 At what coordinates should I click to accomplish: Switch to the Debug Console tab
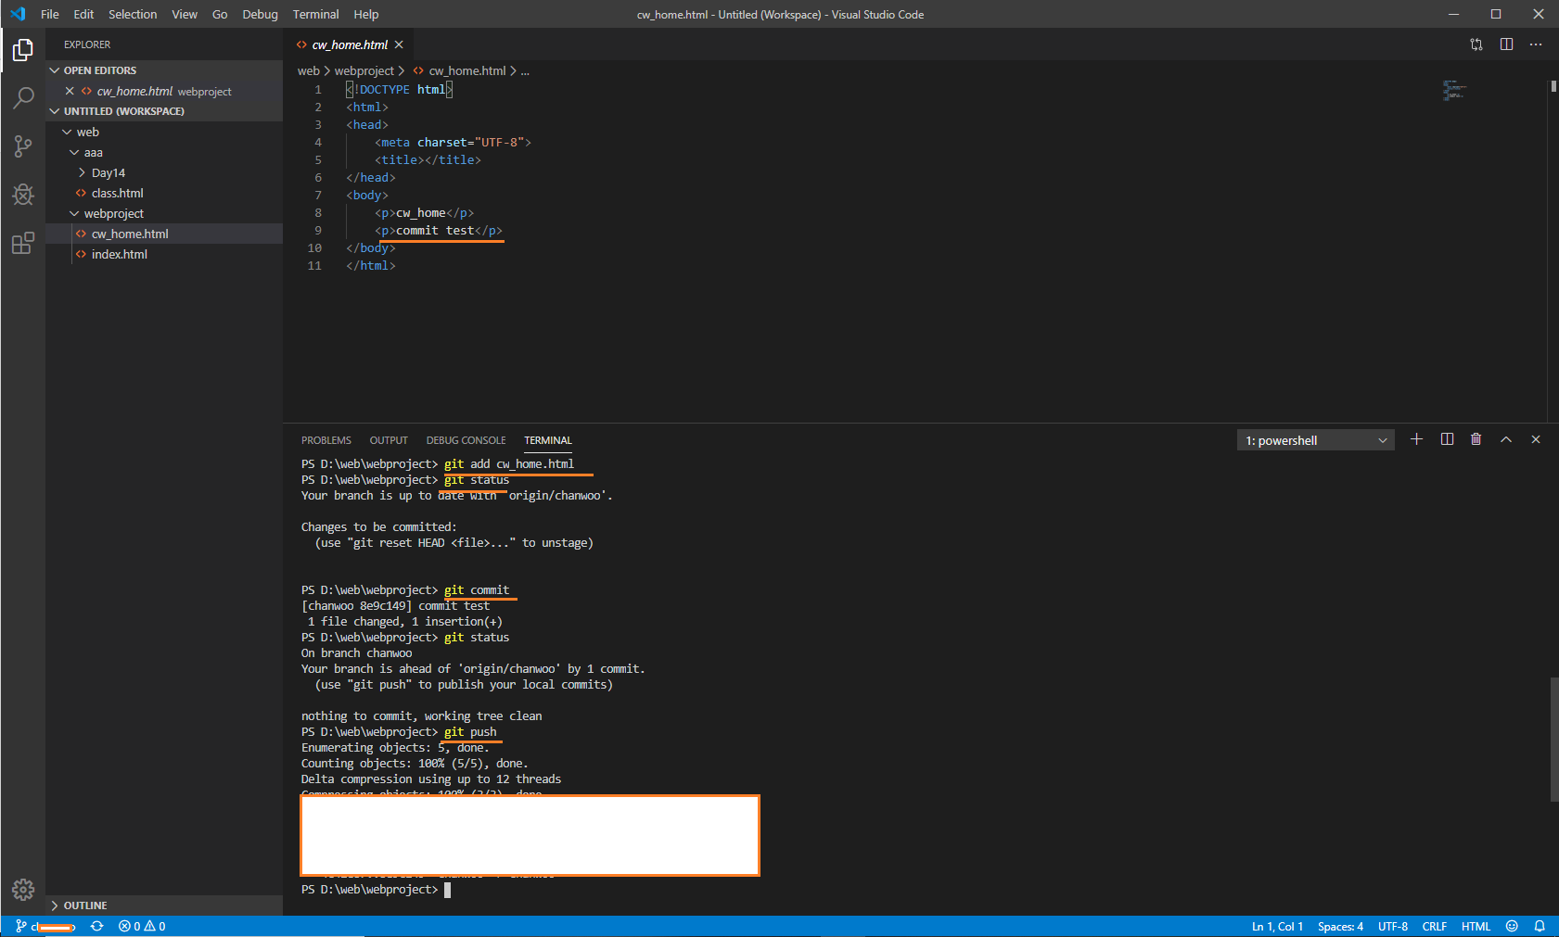466,440
